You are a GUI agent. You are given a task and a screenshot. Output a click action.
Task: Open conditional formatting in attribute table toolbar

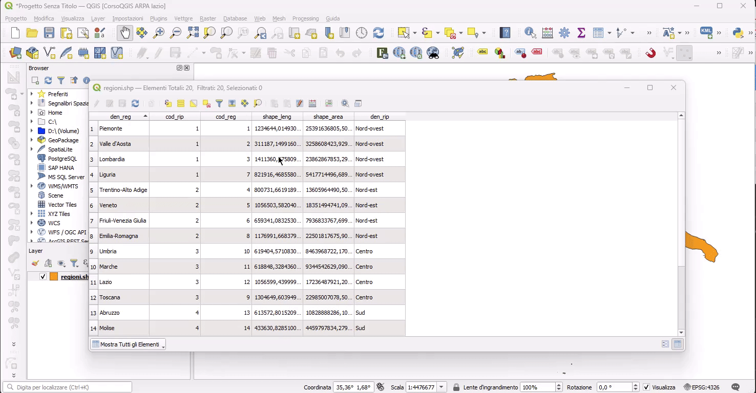pyautogui.click(x=329, y=103)
